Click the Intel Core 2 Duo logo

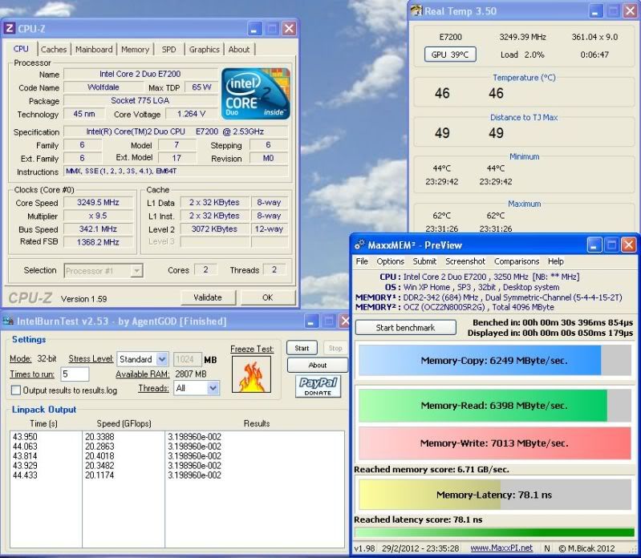click(x=256, y=94)
